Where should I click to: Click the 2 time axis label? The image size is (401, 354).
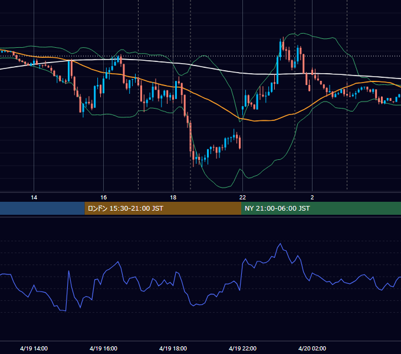312,198
